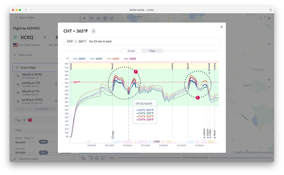This screenshot has width=284, height=175.
Task: Navigate forward with browser arrow
Action: [x=31, y=10]
